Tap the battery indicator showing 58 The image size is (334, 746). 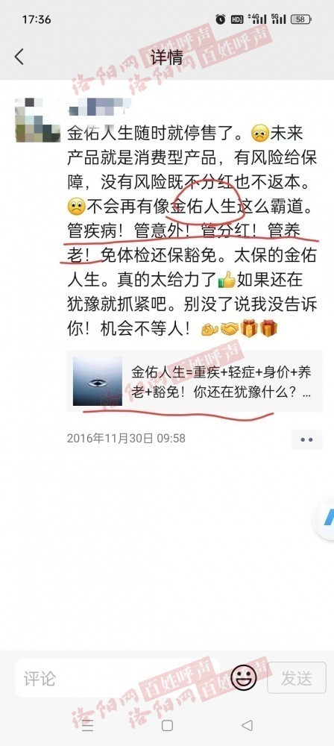click(302, 19)
